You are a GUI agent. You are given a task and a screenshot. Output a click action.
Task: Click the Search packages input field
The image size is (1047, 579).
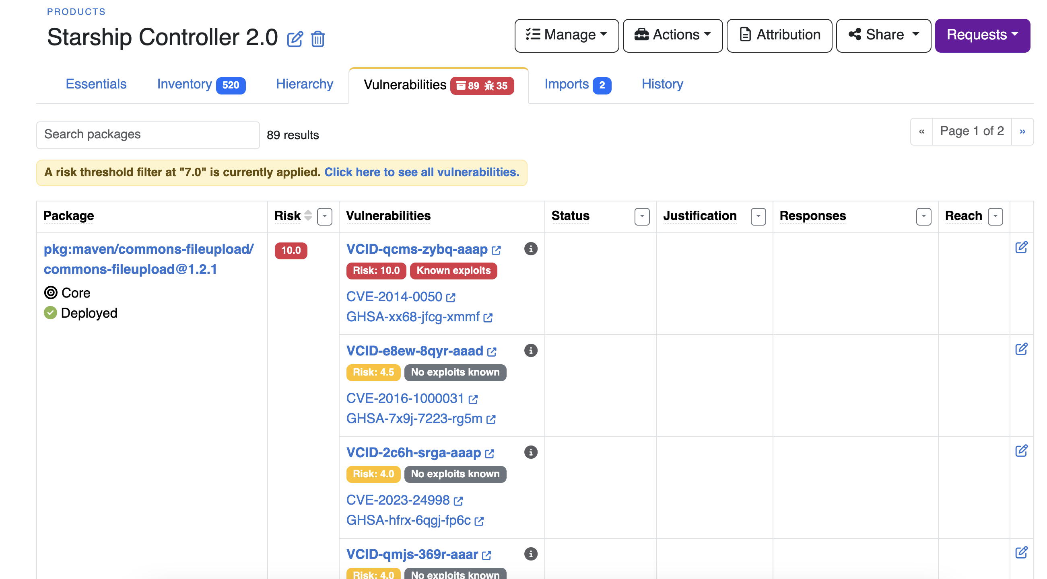tap(148, 135)
